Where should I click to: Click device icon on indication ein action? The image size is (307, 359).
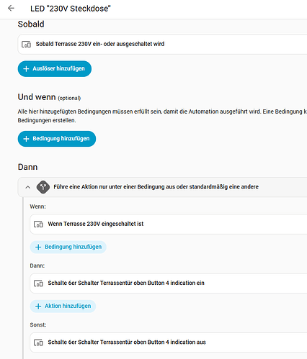click(x=38, y=283)
